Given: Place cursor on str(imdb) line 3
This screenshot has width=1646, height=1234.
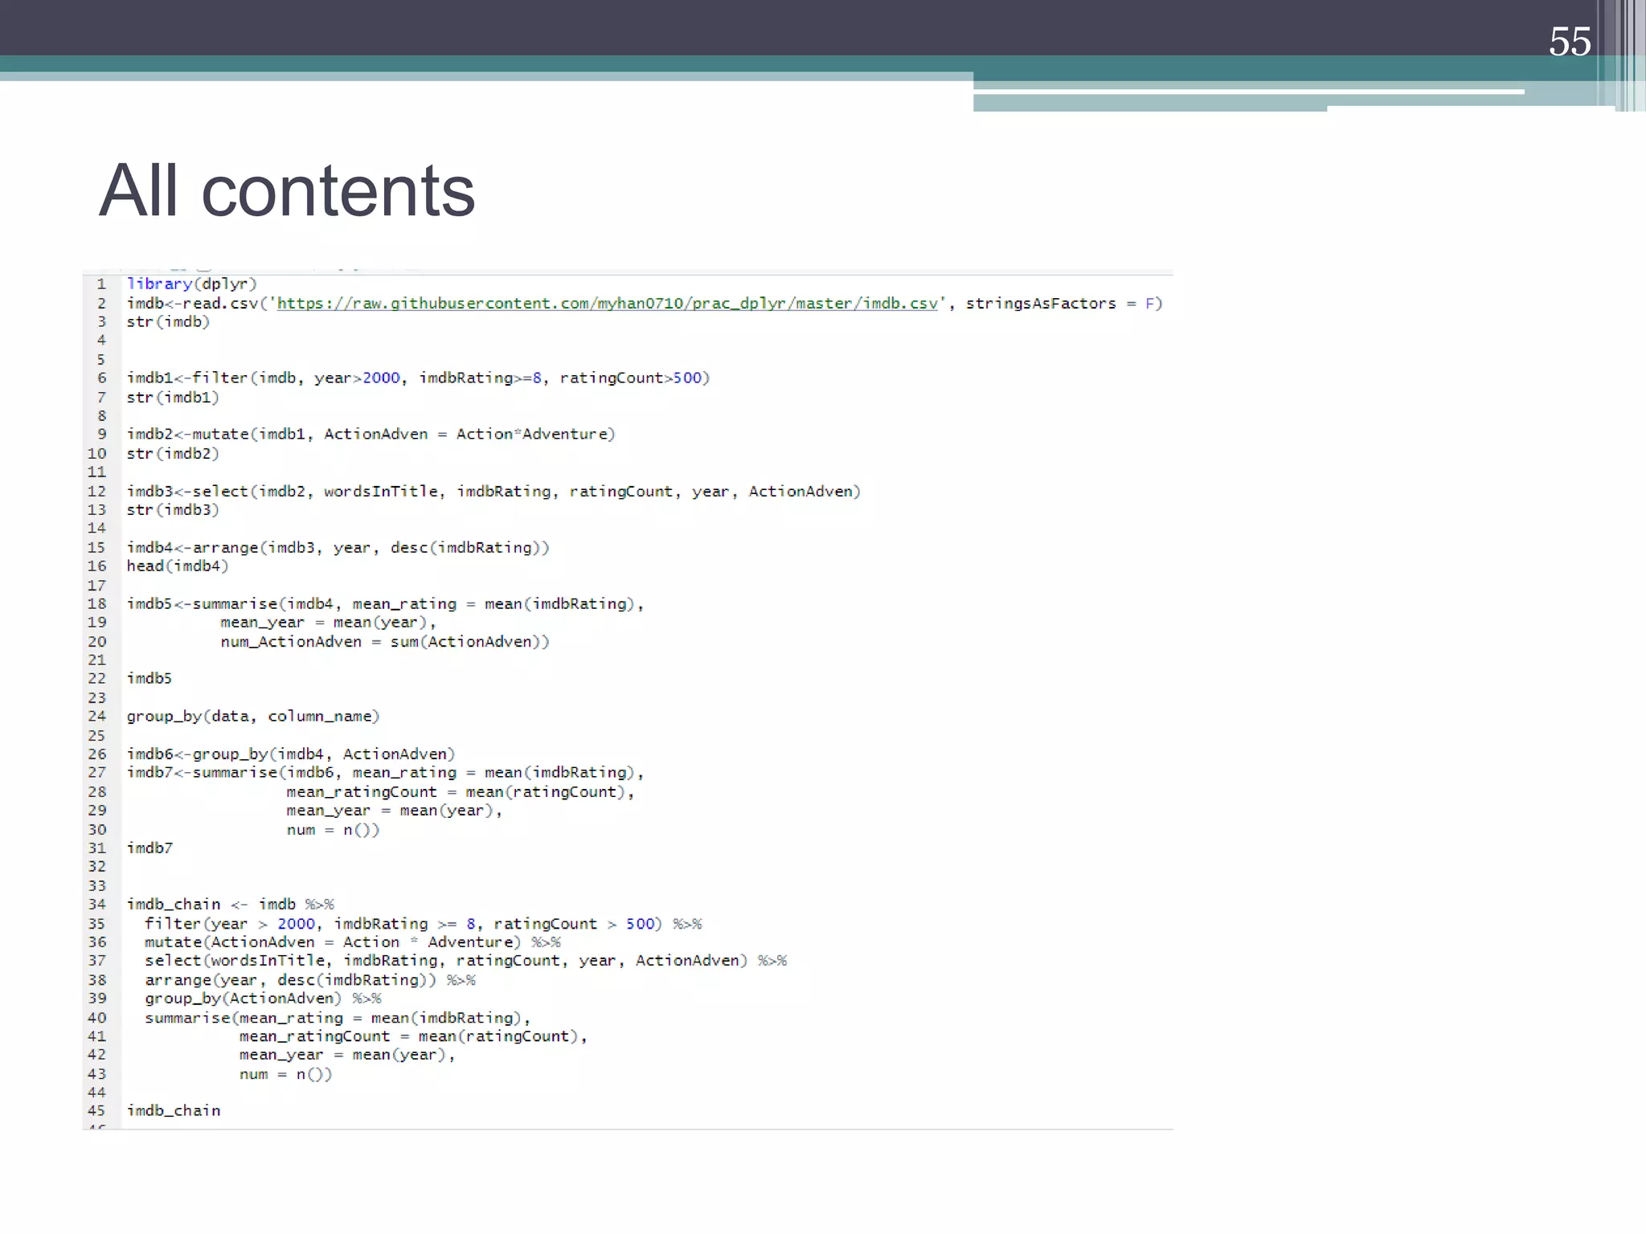Looking at the screenshot, I should pos(168,322).
